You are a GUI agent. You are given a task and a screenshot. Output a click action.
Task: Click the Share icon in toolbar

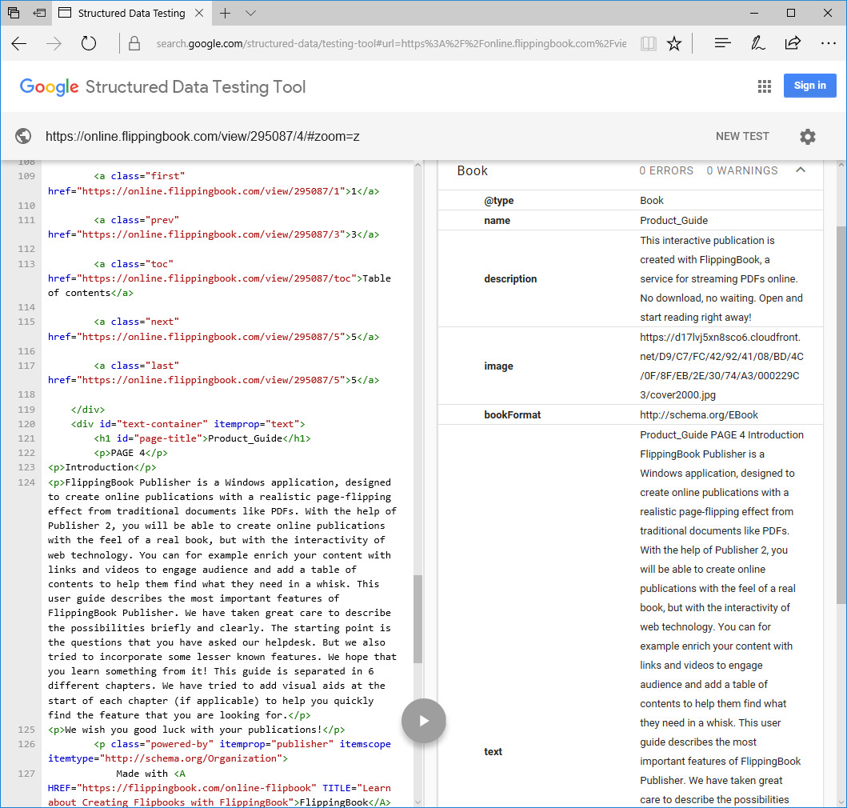tap(793, 43)
